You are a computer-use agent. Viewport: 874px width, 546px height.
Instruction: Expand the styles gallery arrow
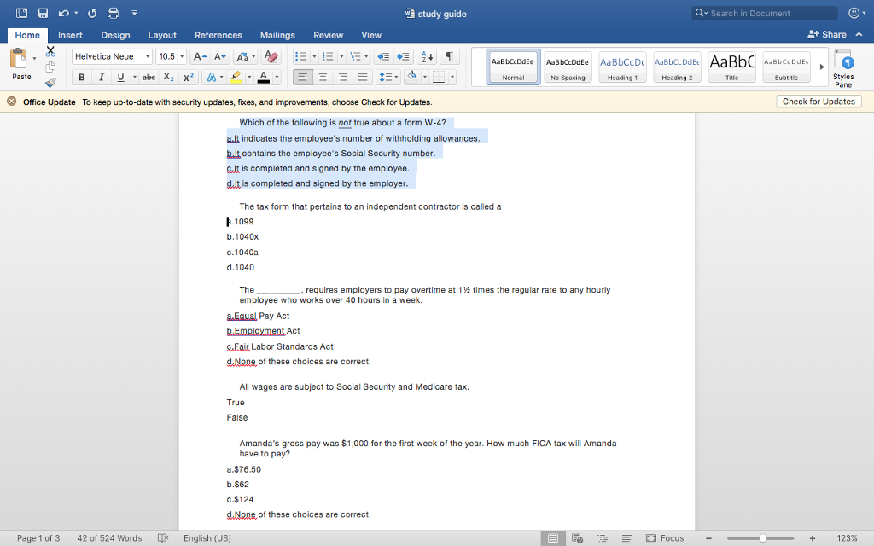click(822, 67)
